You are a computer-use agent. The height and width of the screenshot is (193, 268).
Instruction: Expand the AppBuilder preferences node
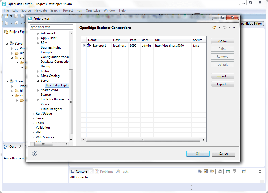[38, 38]
